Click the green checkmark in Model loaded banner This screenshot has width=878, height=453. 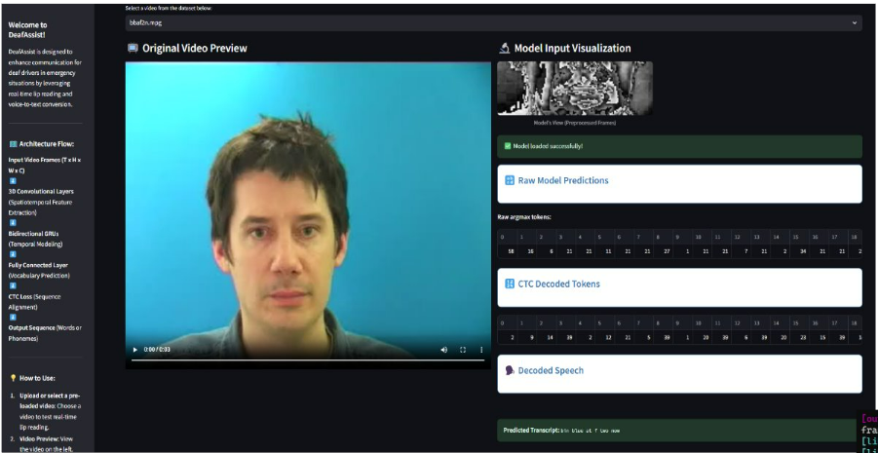508,146
